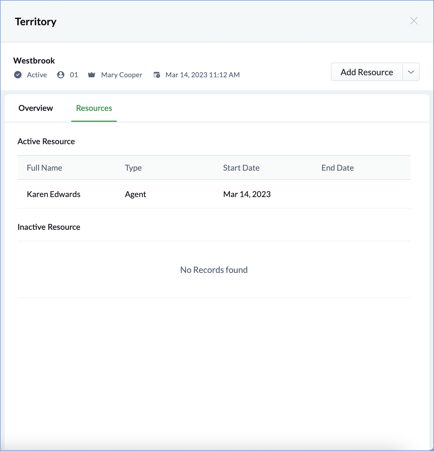Image resolution: width=434 pixels, height=451 pixels.
Task: Click the No Records found message
Action: pos(214,270)
